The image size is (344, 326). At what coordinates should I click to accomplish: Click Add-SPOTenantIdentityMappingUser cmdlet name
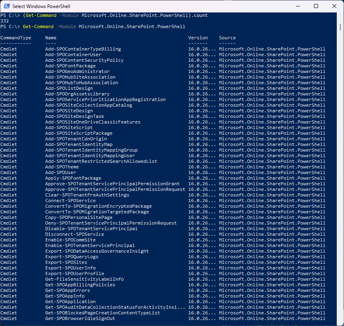[x=90, y=156]
